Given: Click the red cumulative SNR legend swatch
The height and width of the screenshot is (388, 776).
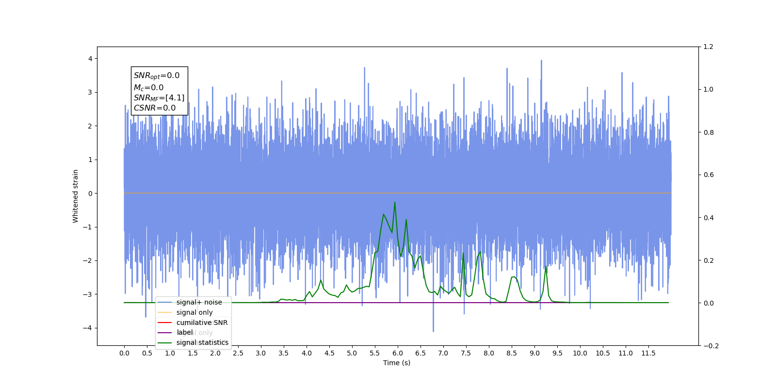Looking at the screenshot, I should coord(165,323).
